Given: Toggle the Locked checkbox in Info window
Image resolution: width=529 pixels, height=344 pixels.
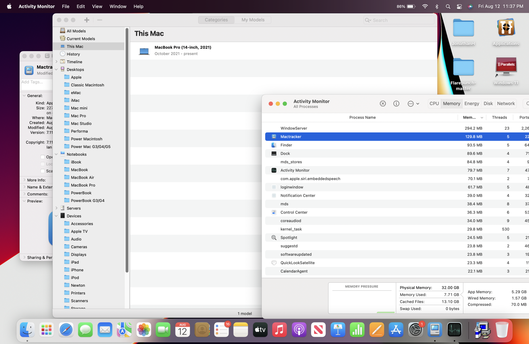Looking at the screenshot, I should [x=43, y=164].
